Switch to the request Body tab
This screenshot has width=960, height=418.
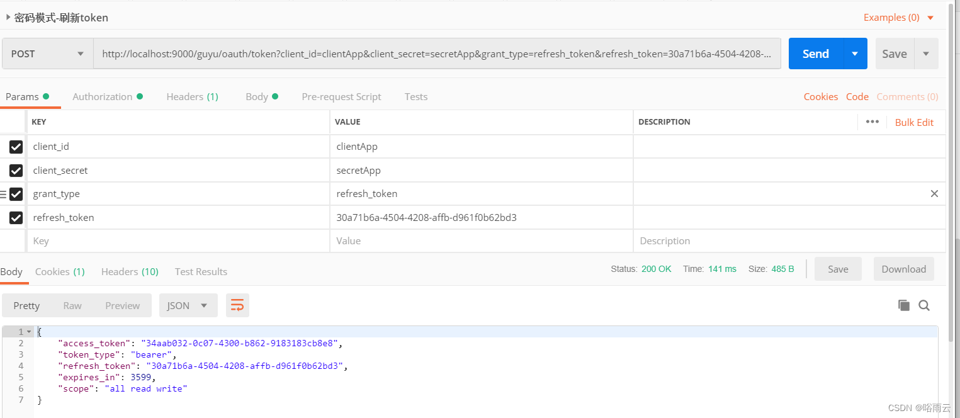point(262,97)
